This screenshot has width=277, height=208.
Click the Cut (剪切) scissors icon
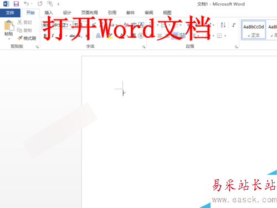pos(20,22)
